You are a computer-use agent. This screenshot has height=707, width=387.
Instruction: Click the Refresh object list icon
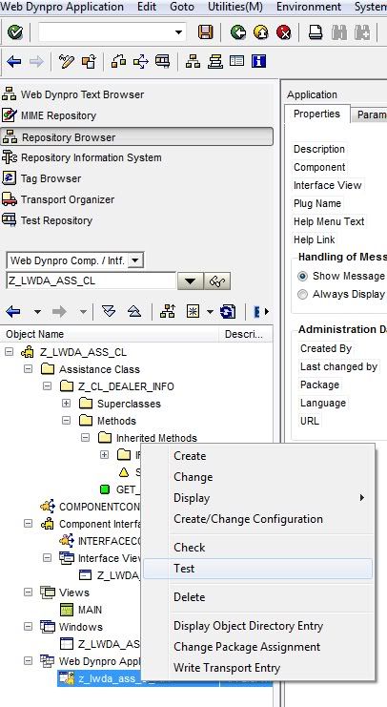(228, 311)
